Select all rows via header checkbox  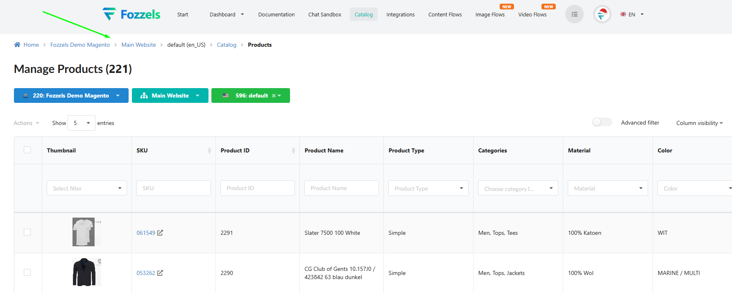[27, 150]
